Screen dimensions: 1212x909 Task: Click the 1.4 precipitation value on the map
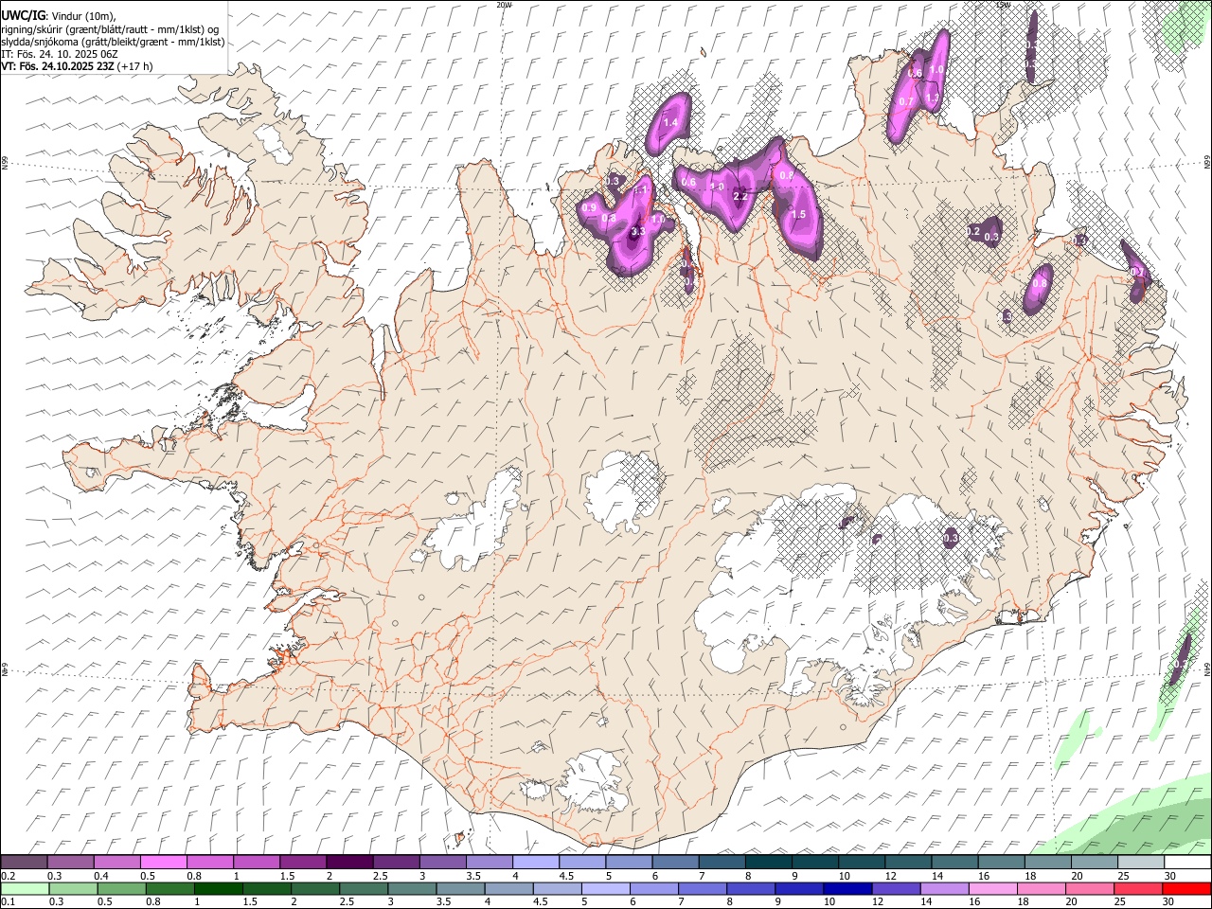[x=671, y=123]
